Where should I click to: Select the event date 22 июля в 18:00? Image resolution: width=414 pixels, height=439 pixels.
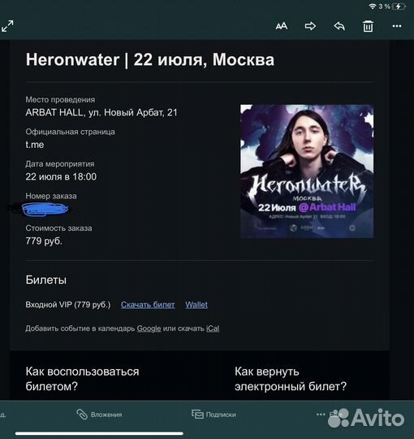click(x=61, y=176)
